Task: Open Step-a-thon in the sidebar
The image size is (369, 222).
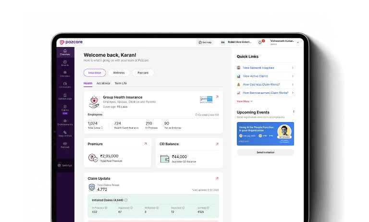Action: tap(65, 134)
